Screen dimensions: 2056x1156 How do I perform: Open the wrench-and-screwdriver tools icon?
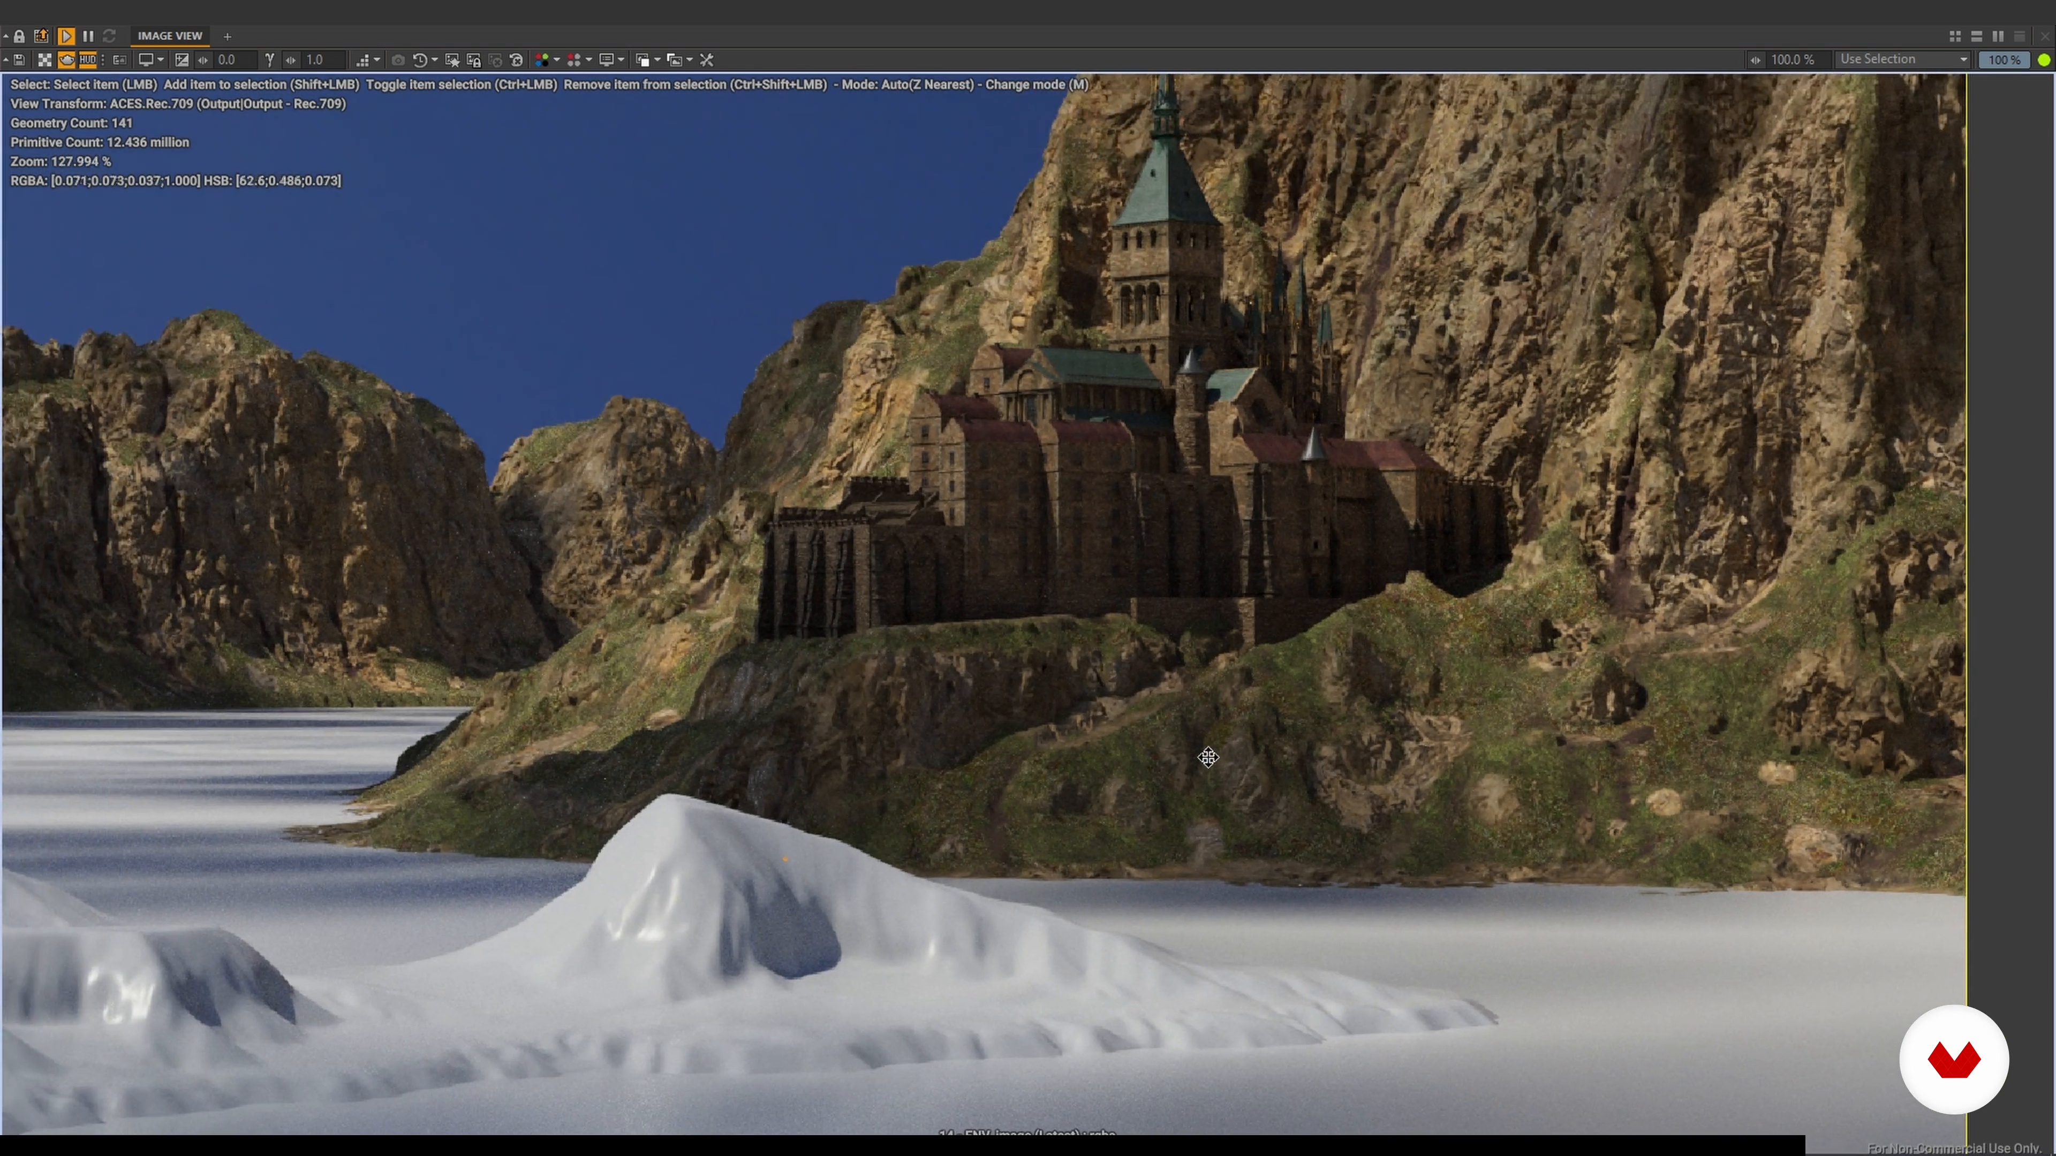click(x=706, y=60)
